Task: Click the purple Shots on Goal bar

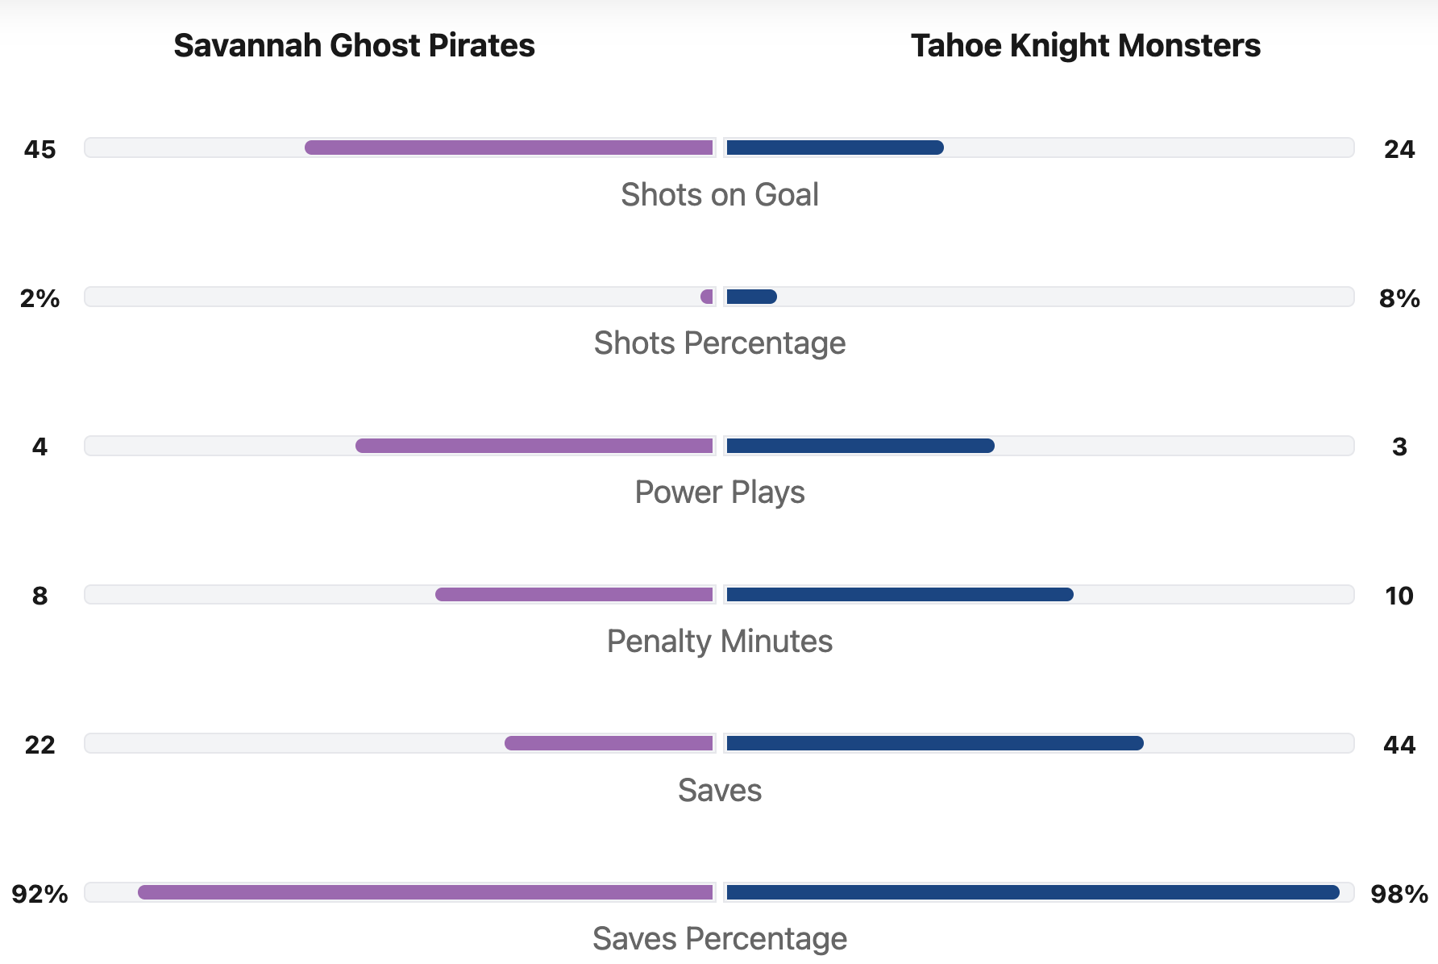Action: tap(509, 148)
